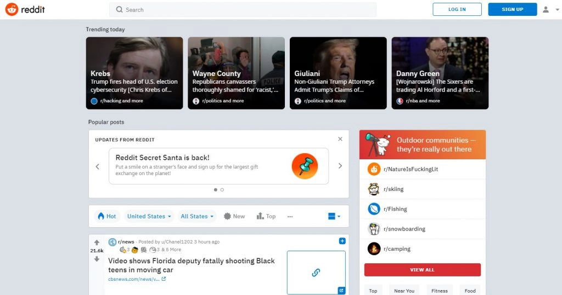Open the United States dropdown
Image resolution: width=562 pixels, height=295 pixels.
(149, 216)
